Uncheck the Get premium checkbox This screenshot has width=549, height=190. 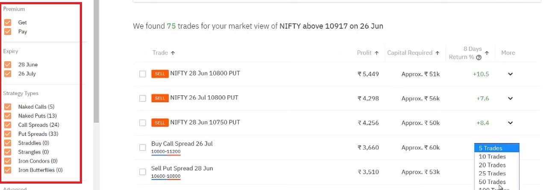pos(8,23)
